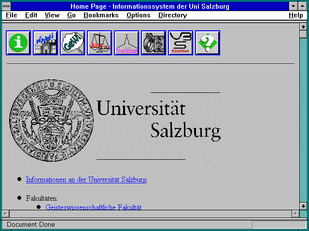Maximize the window with the up-arrow button
309x231 pixels.
[x=303, y=6]
